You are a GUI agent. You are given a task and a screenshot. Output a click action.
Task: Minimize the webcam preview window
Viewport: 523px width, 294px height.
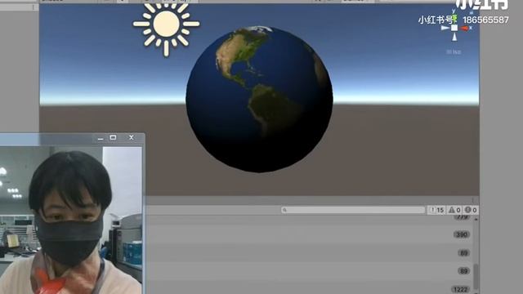(x=101, y=138)
